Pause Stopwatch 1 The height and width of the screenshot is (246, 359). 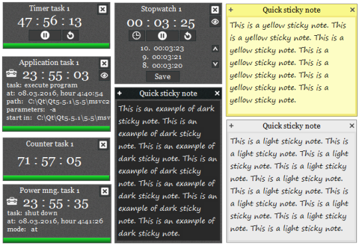(x=162, y=36)
